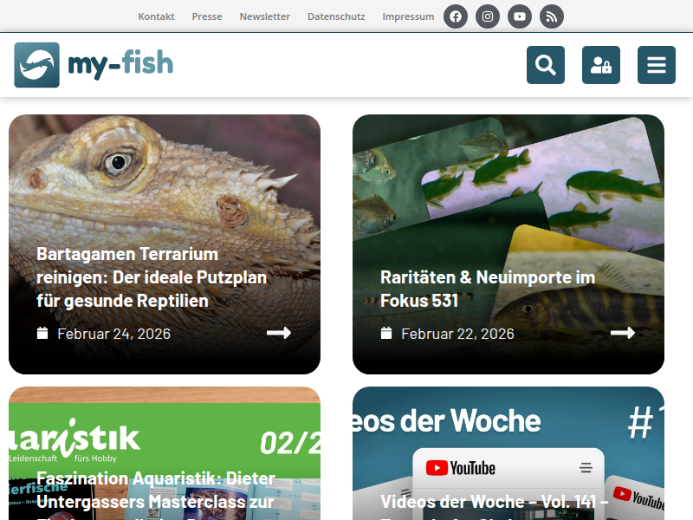This screenshot has height=520, width=693.
Task: Select Presse in the top navigation
Action: 207,16
